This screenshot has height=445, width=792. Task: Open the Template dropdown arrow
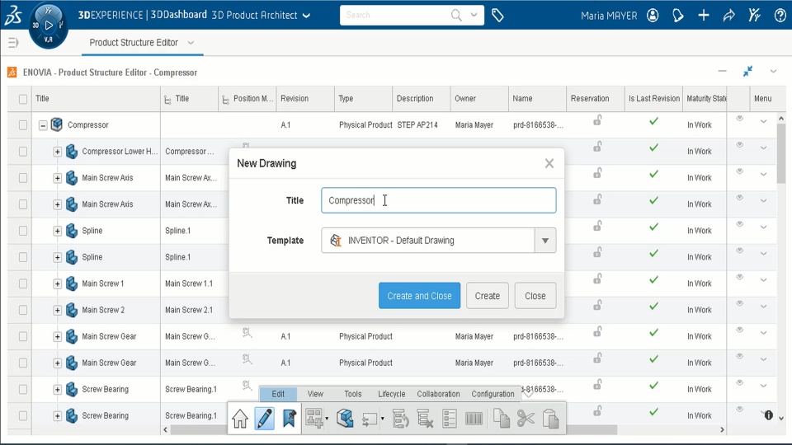click(x=545, y=241)
